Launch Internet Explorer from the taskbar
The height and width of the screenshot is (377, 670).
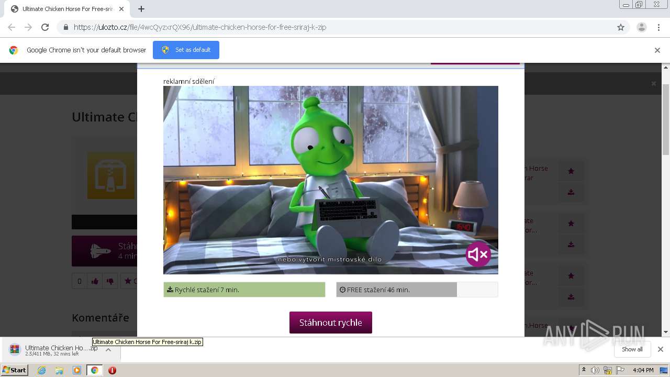point(41,370)
